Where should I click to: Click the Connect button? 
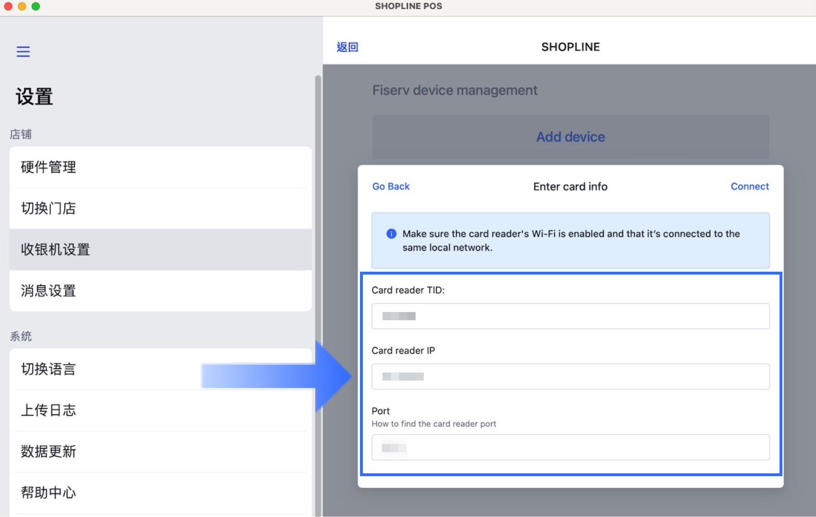point(750,186)
